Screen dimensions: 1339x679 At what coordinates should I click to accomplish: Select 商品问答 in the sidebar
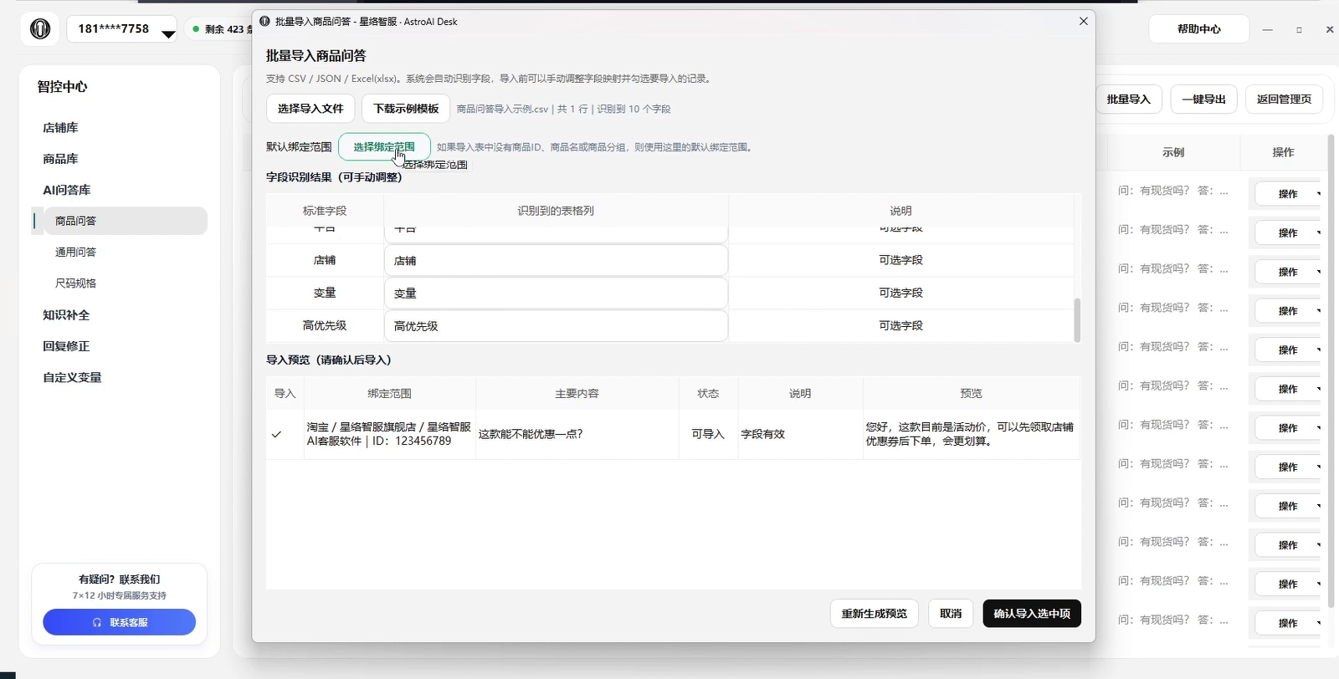(x=126, y=221)
